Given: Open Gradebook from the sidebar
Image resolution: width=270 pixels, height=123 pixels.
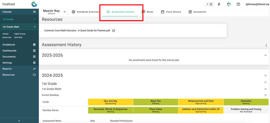Looking at the screenshot, I should [x=9, y=45].
